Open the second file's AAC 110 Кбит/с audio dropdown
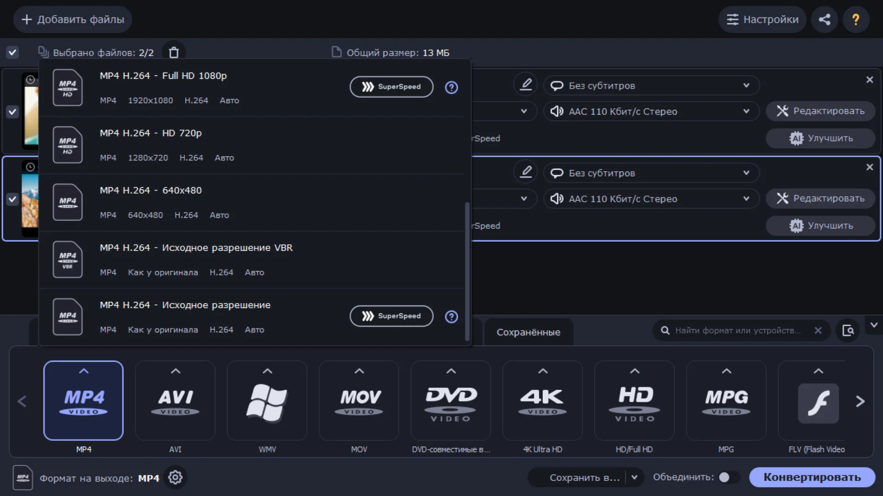Image resolution: width=883 pixels, height=496 pixels. click(651, 199)
